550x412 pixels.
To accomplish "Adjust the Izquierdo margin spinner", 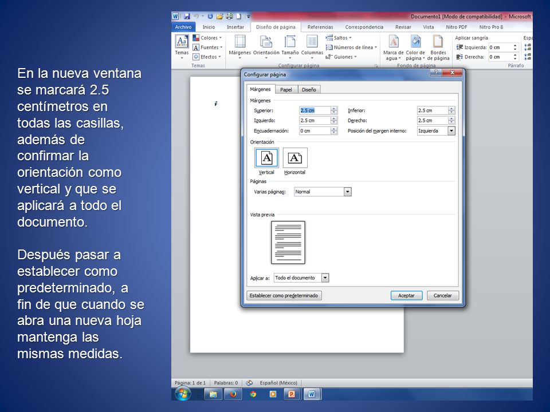I will pyautogui.click(x=334, y=121).
